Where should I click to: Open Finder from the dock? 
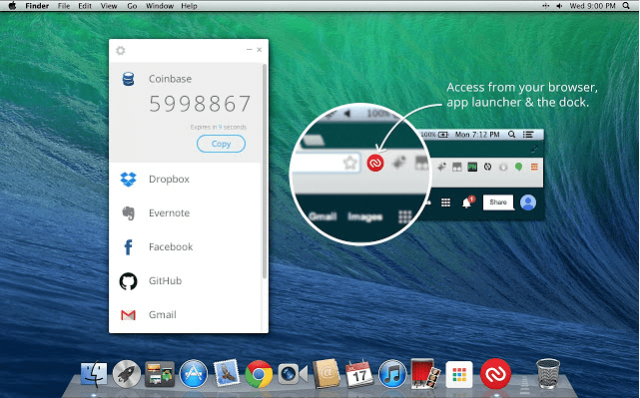[94, 374]
